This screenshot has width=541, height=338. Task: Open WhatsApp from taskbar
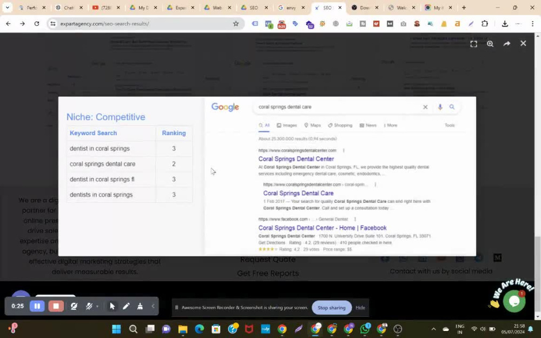point(365,329)
